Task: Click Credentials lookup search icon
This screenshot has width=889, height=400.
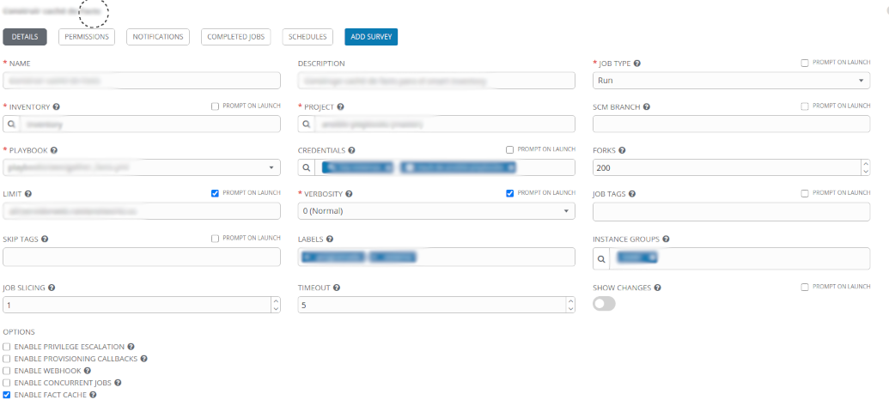Action: 306,167
